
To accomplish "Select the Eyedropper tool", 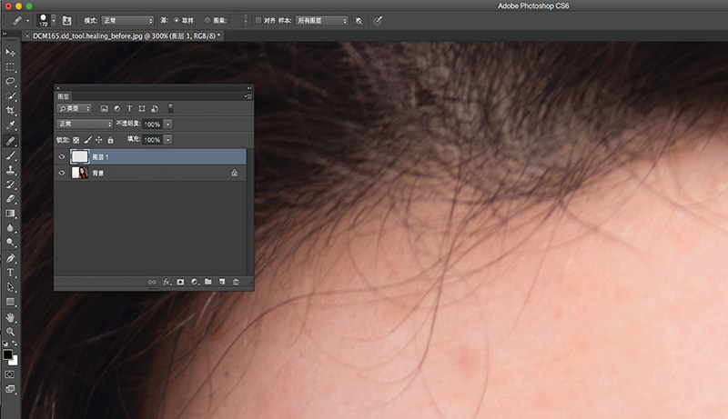I will 10,125.
